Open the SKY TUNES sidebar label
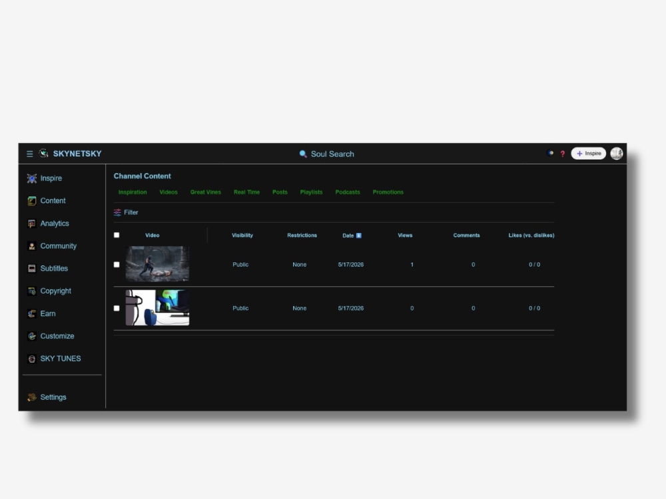The width and height of the screenshot is (666, 499). tap(61, 359)
